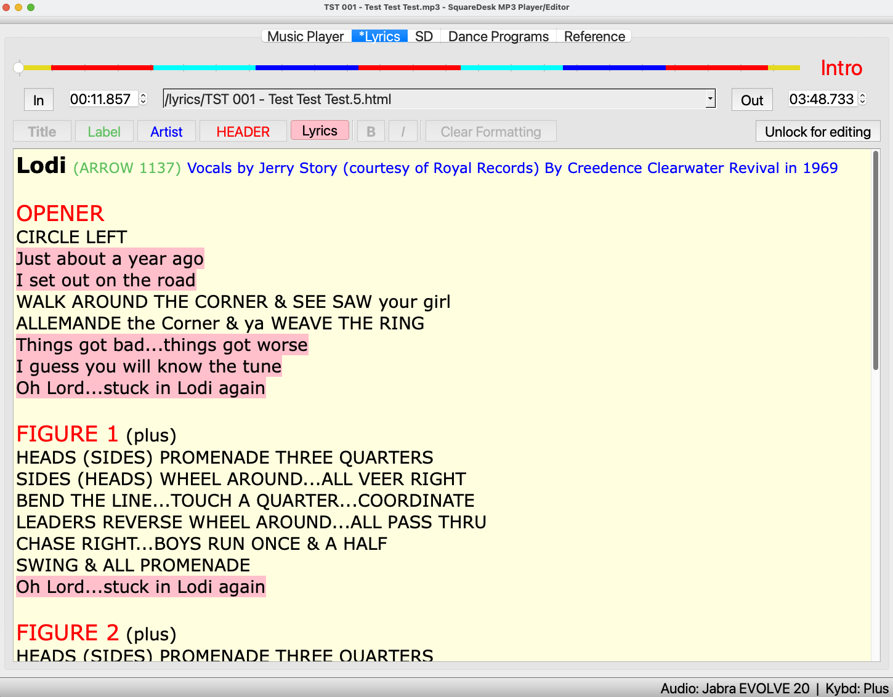Viewport: 893px width, 697px height.
Task: Click the Unlock for editing button
Action: [x=817, y=131]
